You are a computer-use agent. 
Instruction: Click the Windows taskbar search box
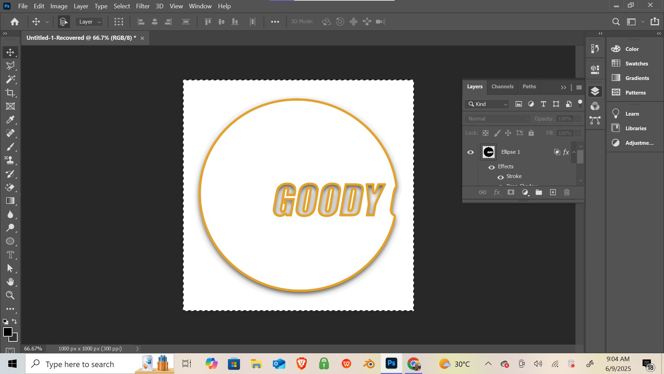point(80,364)
